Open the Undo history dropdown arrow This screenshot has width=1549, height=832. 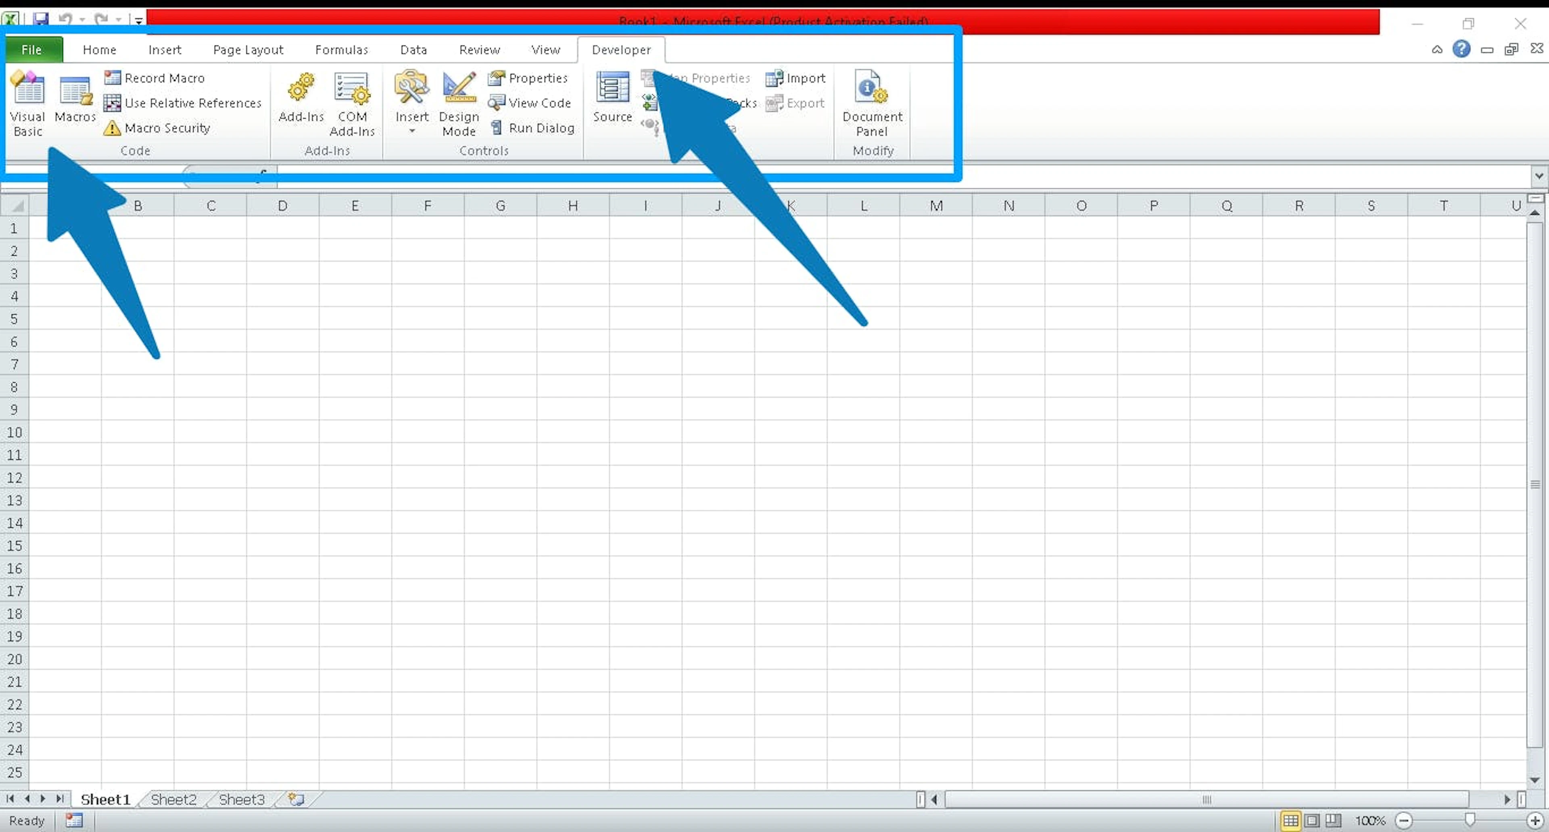coord(82,21)
